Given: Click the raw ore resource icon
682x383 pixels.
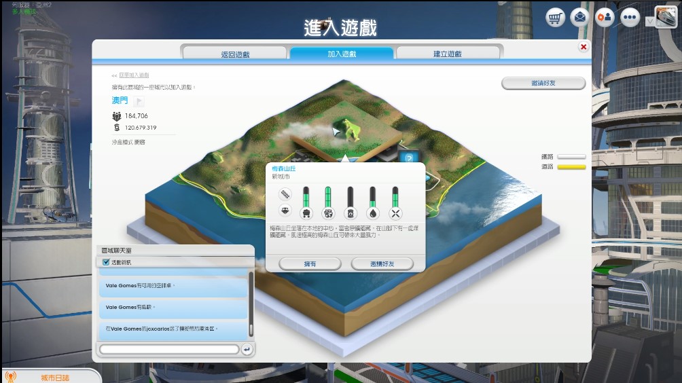Looking at the screenshot, I should tap(328, 213).
